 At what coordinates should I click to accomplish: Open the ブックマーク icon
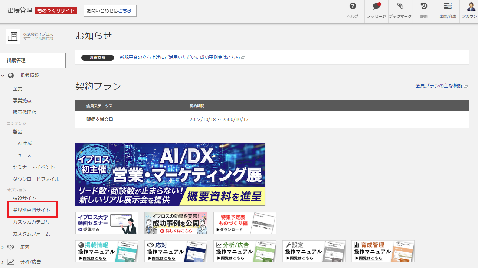pyautogui.click(x=400, y=11)
